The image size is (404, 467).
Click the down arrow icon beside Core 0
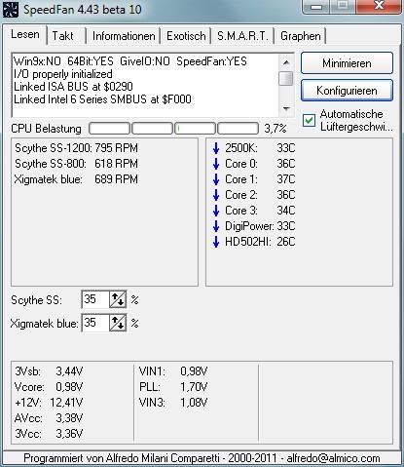pos(216,164)
